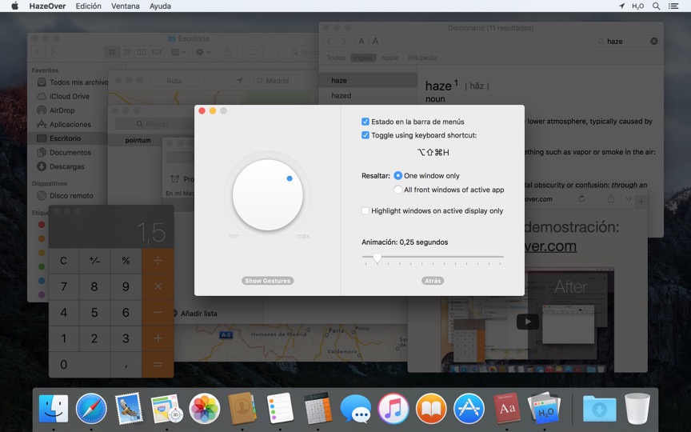Click the Dictionary search field

[x=628, y=41]
